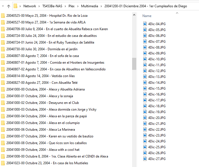Expand chevron after Plex breadcrumb
The width and height of the screenshot is (199, 167).
coord(78,6)
